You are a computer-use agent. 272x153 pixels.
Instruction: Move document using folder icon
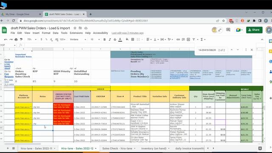[x=80, y=28]
